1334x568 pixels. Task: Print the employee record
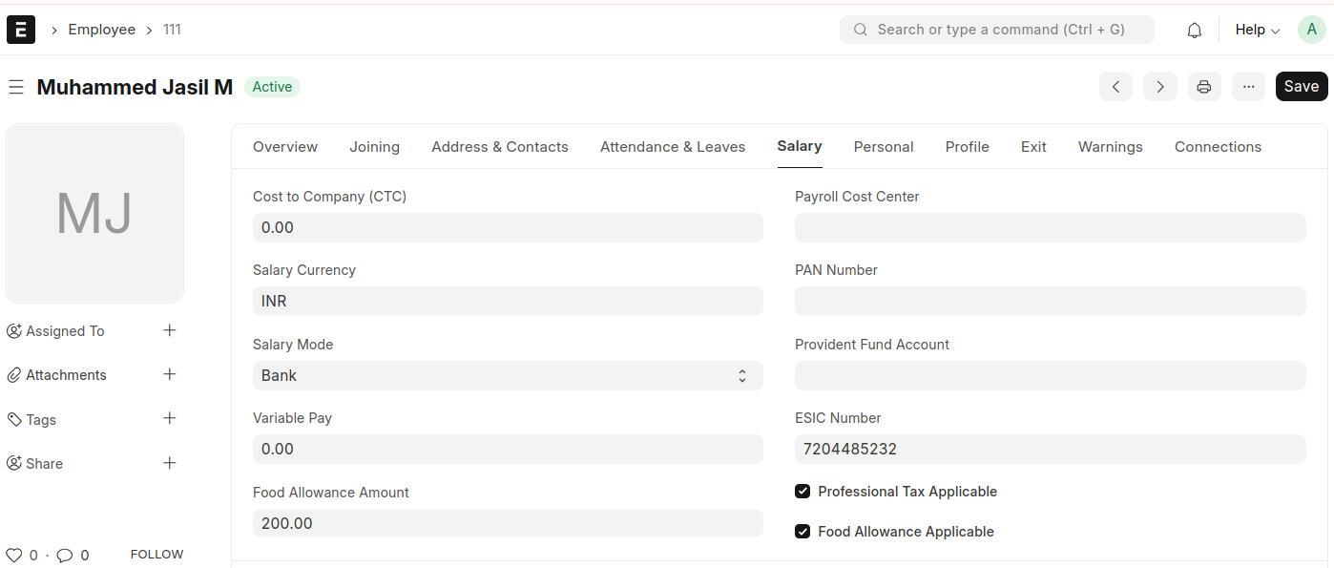tap(1203, 87)
